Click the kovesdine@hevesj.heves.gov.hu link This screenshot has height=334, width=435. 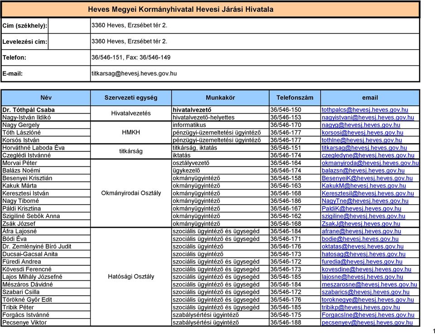point(367,269)
